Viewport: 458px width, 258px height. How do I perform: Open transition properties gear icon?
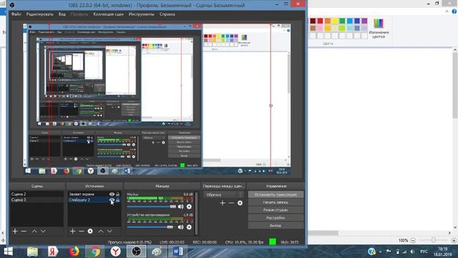240,203
